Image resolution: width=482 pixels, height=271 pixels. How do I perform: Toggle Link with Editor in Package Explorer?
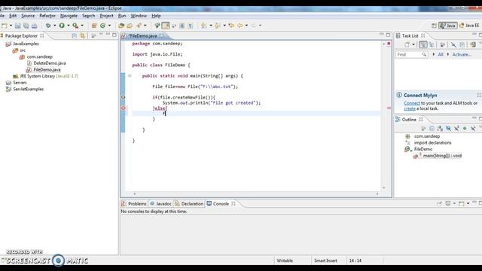pos(82,36)
